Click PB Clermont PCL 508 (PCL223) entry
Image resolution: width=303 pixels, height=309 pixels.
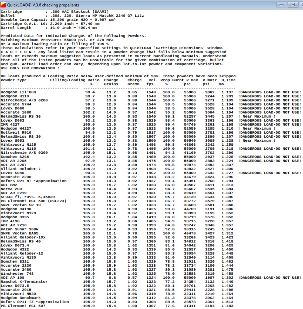[x=33, y=201]
